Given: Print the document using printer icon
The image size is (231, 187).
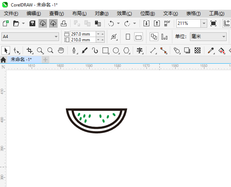Looking at the screenshot, I should [x=64, y=23].
